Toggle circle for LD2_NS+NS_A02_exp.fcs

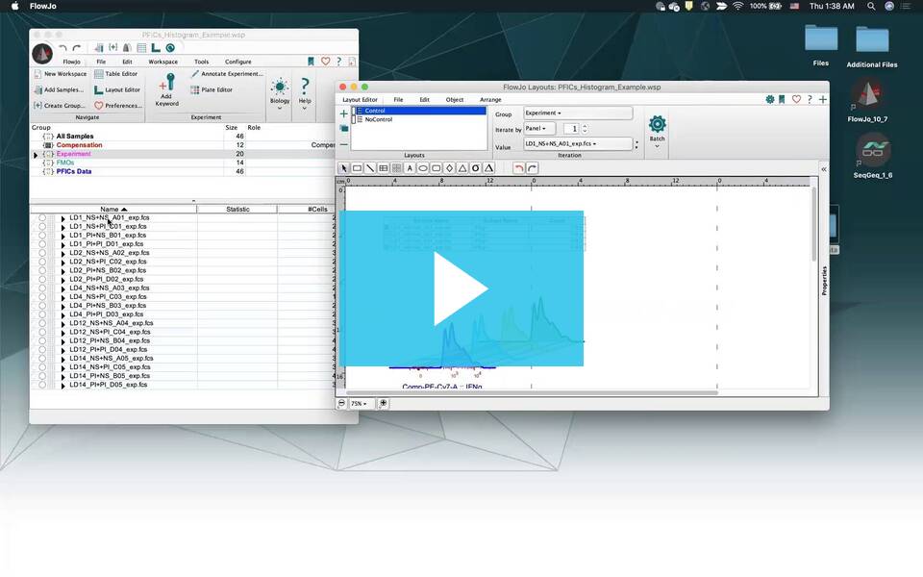(x=42, y=253)
